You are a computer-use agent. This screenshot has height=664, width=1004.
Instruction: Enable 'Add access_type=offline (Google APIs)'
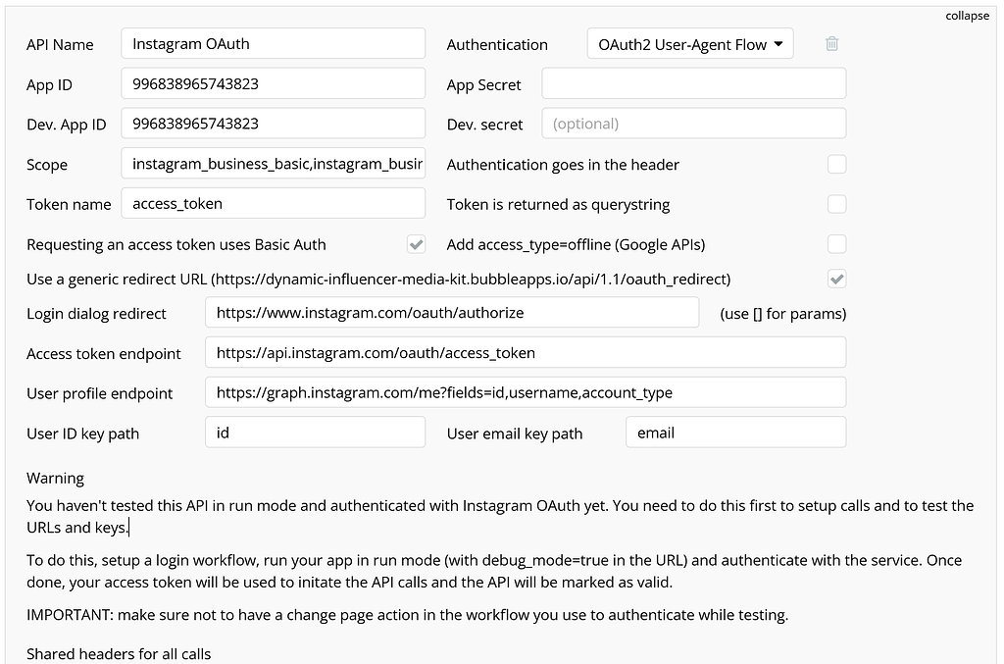click(x=836, y=244)
